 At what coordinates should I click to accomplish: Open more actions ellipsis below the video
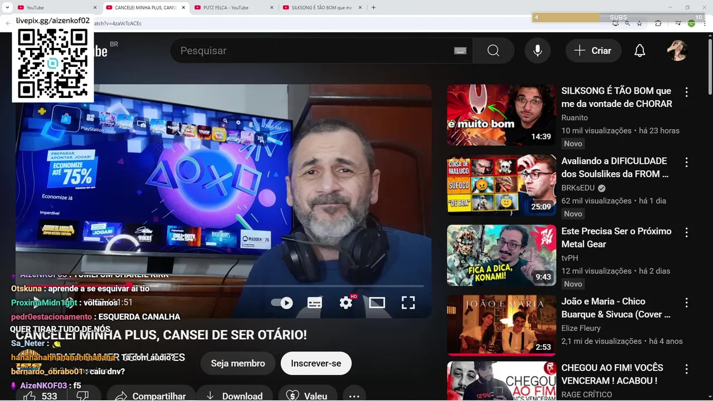coord(354,396)
